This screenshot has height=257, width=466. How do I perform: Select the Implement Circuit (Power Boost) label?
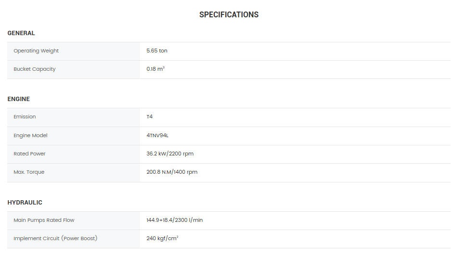click(x=55, y=239)
